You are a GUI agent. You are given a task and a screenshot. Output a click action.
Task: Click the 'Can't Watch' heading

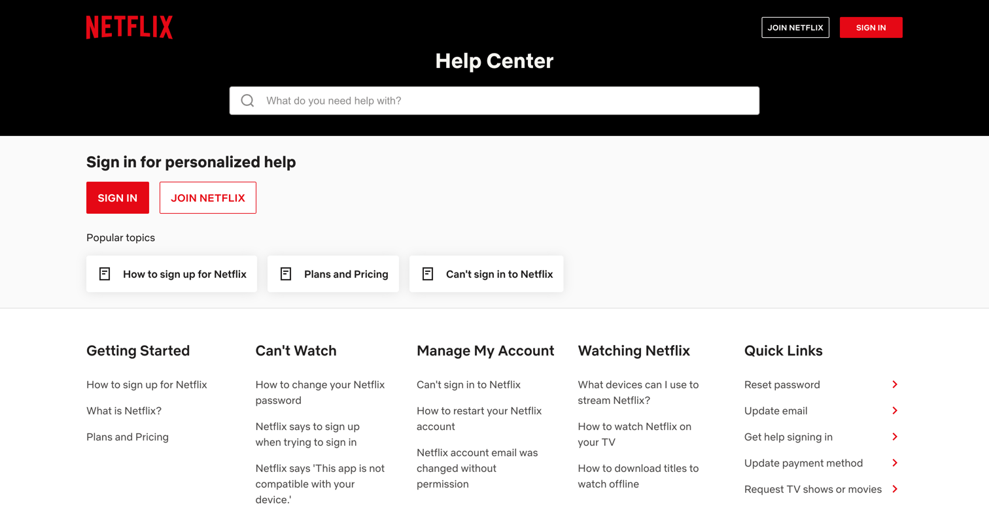[x=296, y=350]
